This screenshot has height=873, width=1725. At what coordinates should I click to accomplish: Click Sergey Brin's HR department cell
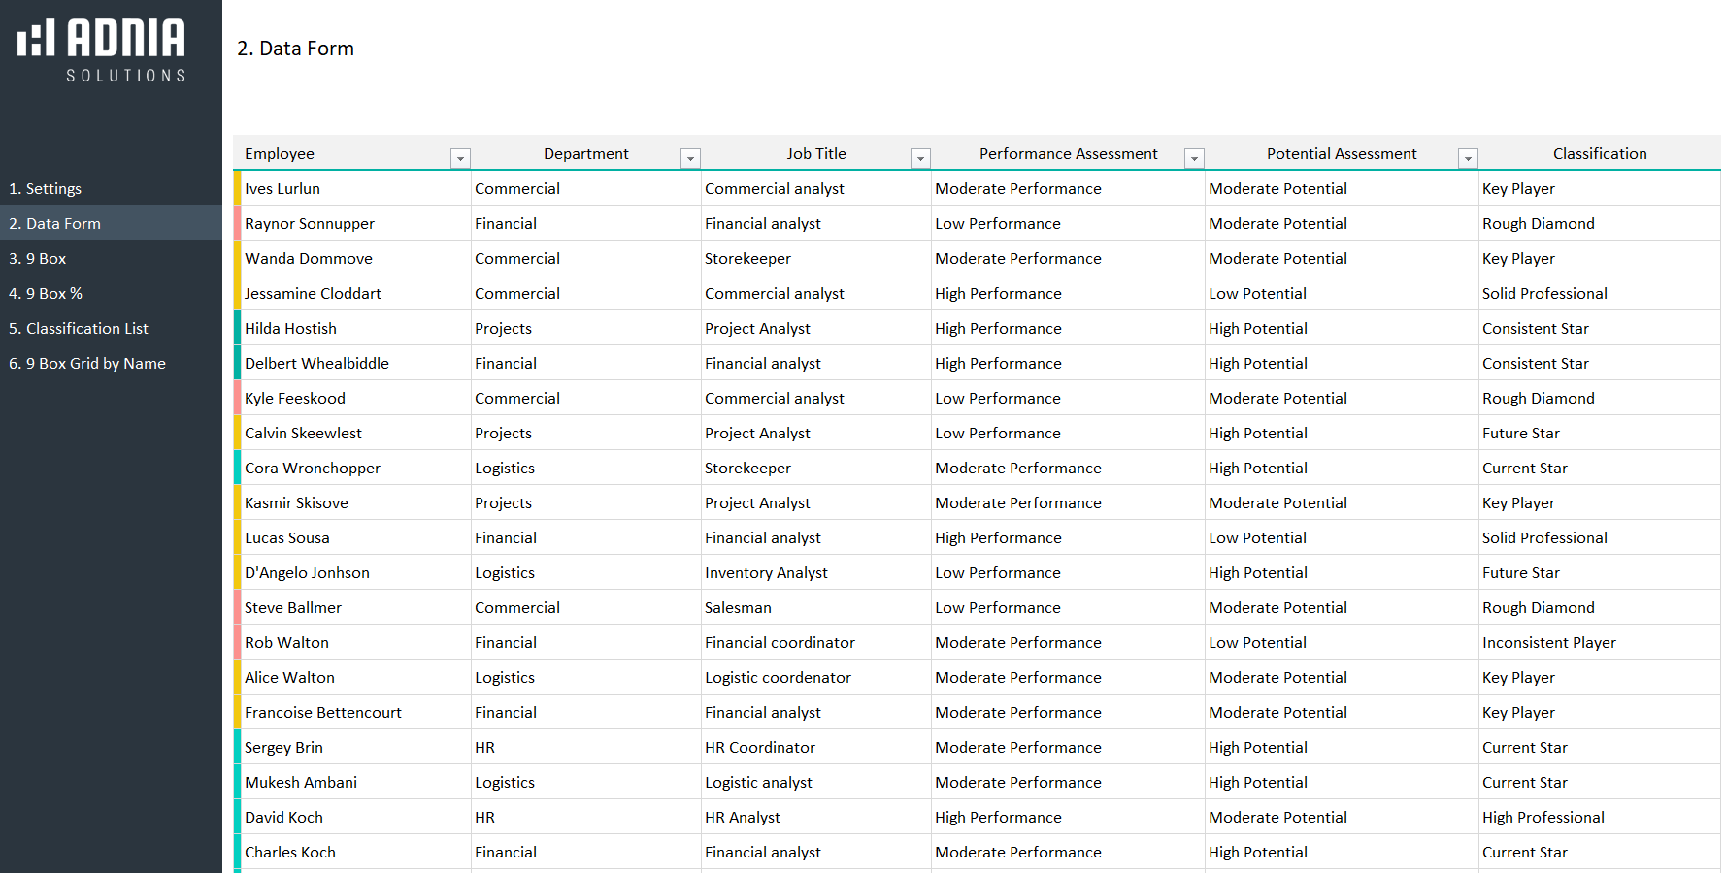pos(485,748)
